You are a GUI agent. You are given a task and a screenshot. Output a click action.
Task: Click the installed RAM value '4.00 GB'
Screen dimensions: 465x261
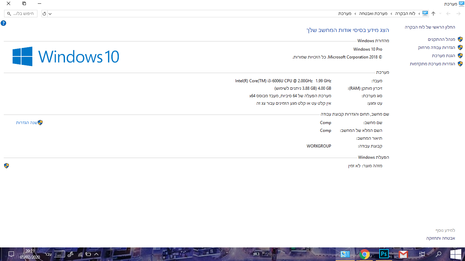click(x=324, y=88)
